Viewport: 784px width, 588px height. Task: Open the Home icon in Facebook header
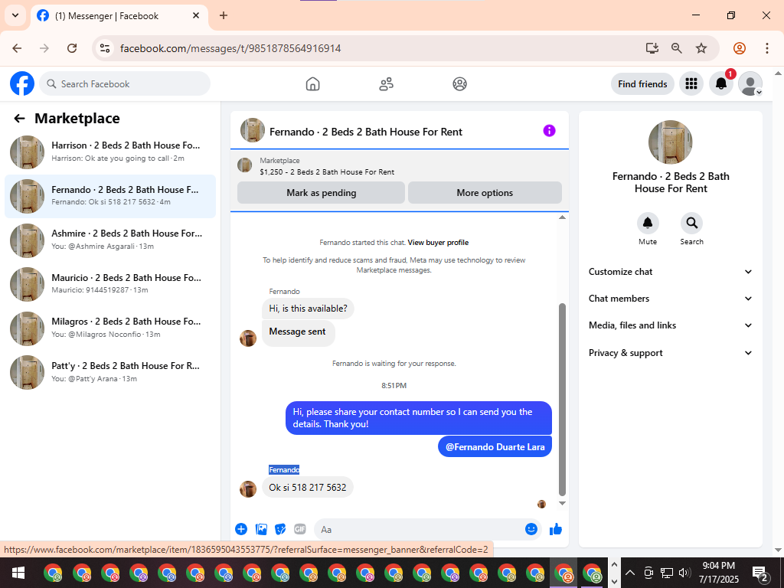tap(312, 84)
